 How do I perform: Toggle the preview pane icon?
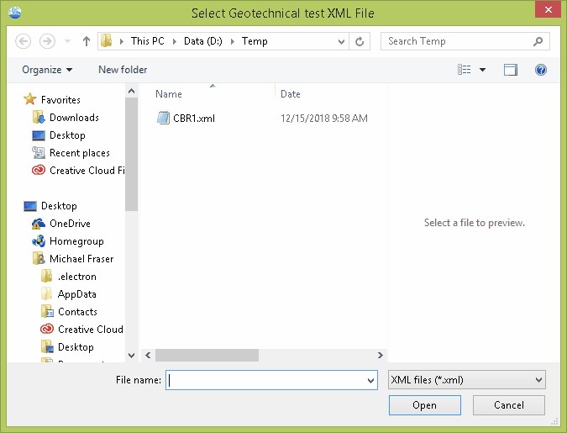click(x=511, y=70)
